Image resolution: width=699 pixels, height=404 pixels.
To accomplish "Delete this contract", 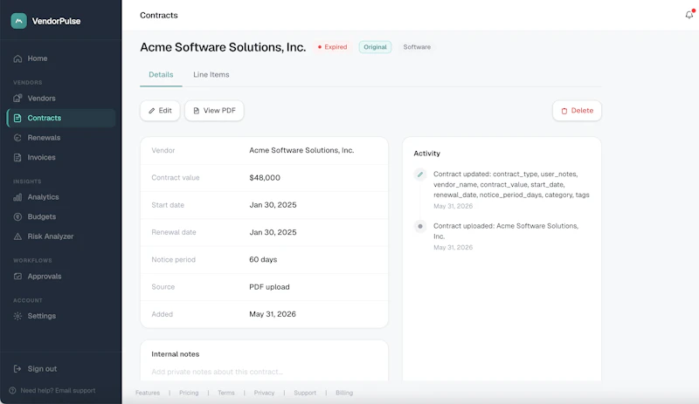I will click(x=577, y=111).
